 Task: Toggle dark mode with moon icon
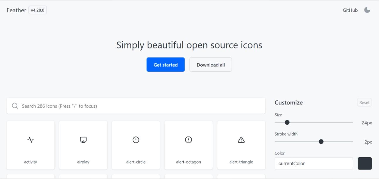pyautogui.click(x=367, y=10)
